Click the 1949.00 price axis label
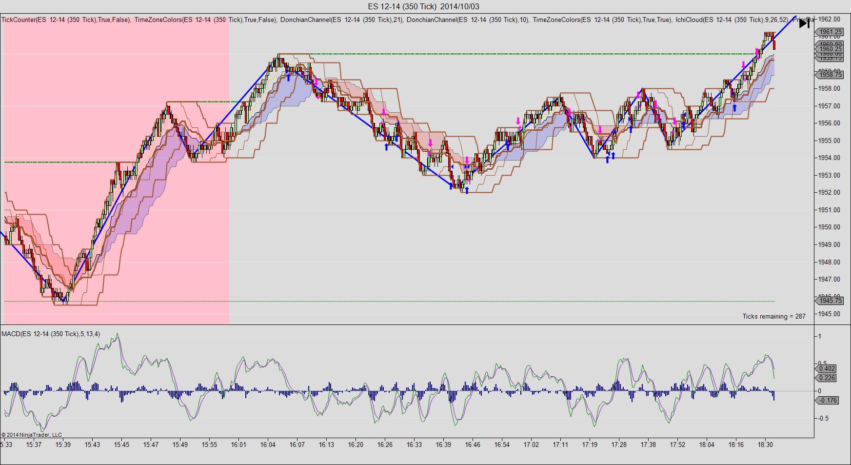Image resolution: width=851 pixels, height=465 pixels. coord(830,244)
